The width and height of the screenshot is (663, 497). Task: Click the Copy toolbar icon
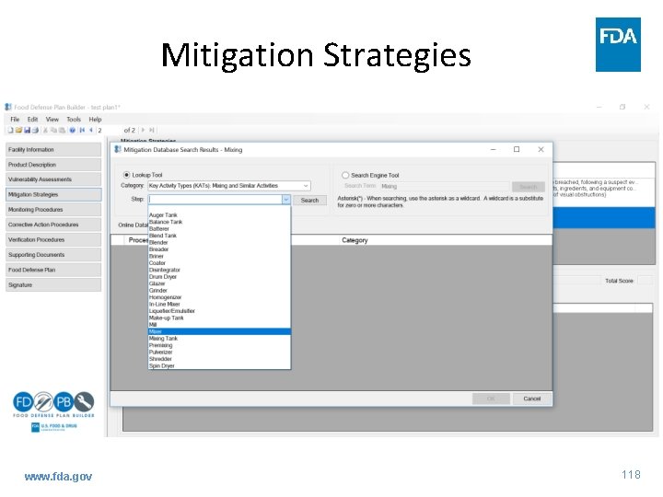click(x=53, y=130)
